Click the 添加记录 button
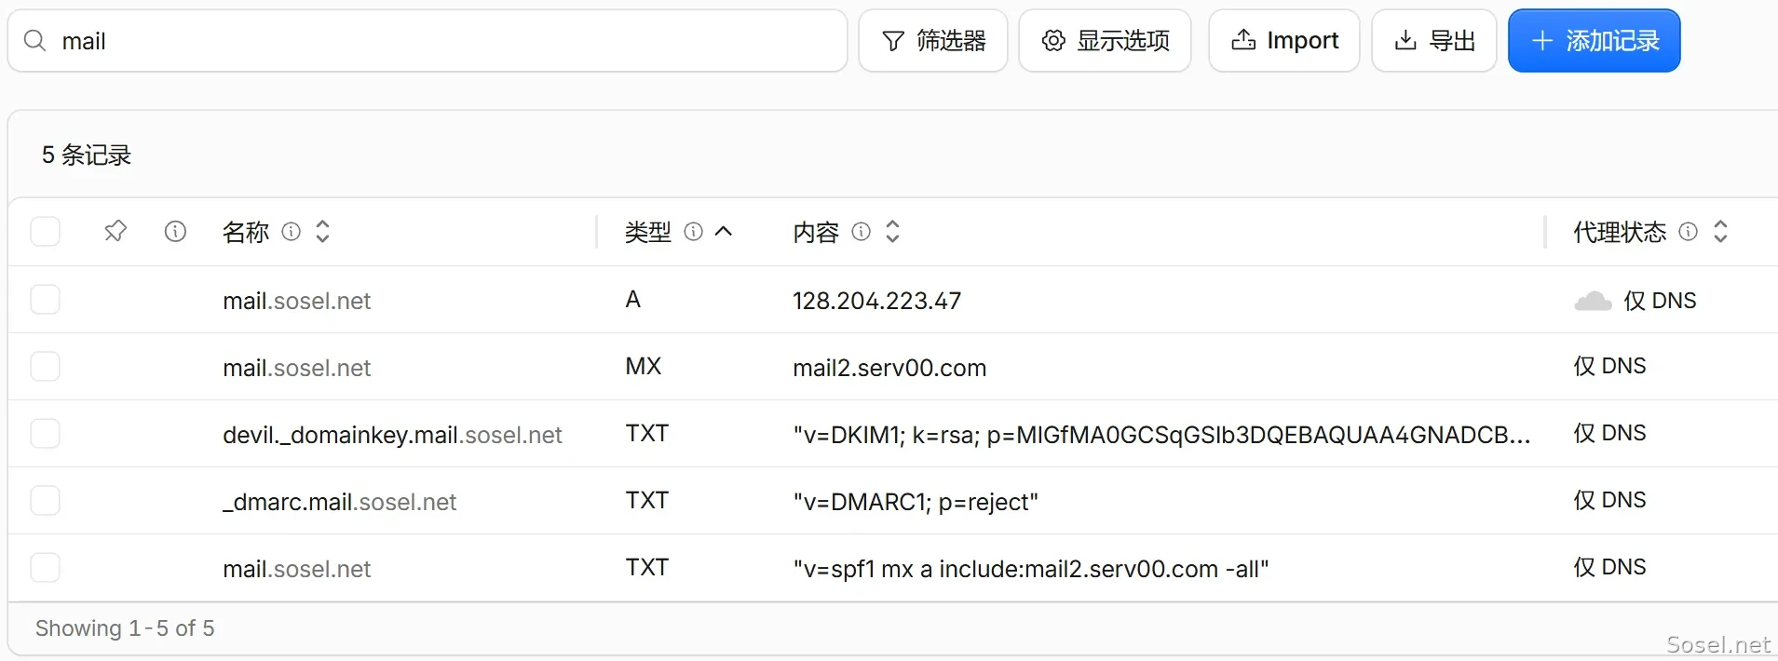The height and width of the screenshot is (661, 1778). pos(1595,41)
